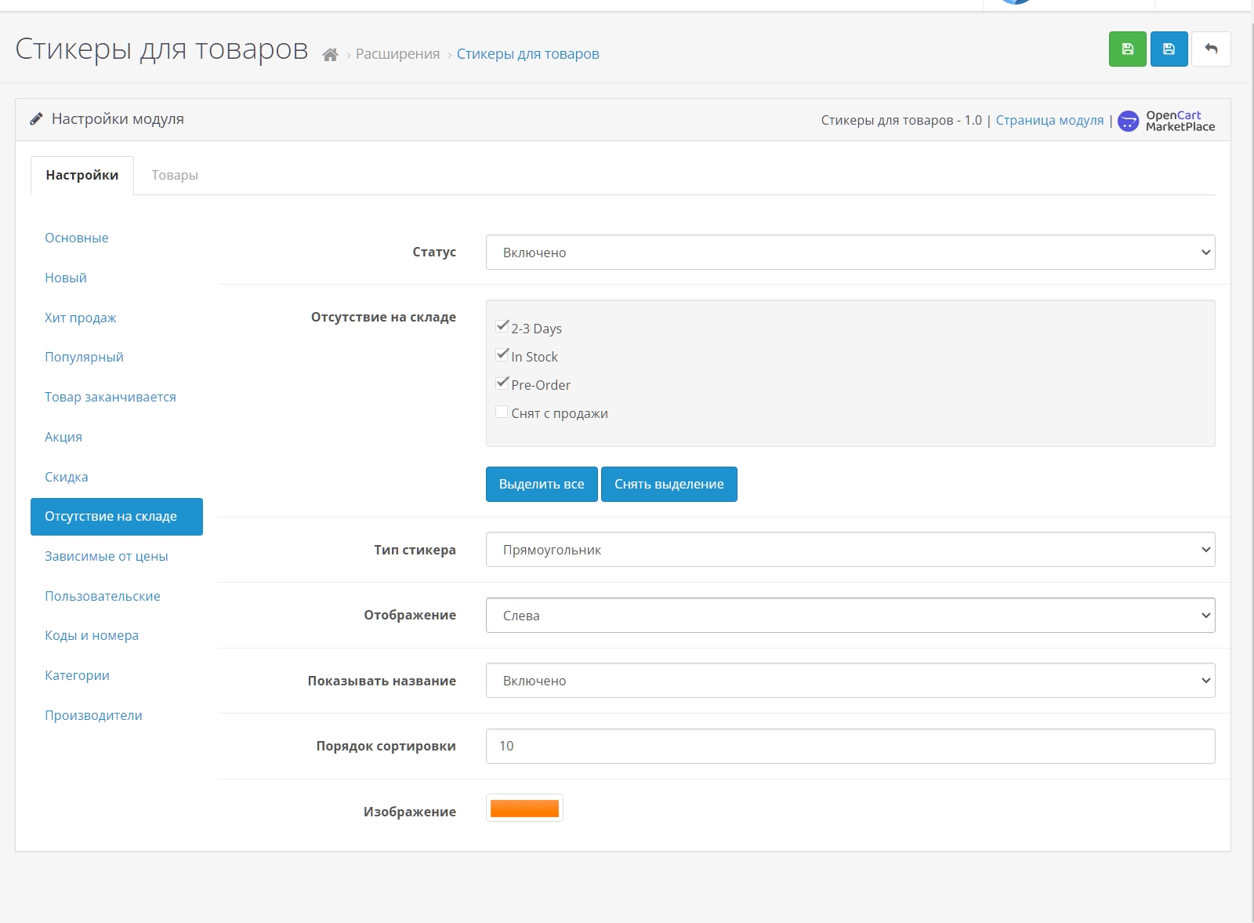Open the Статус dropdown
This screenshot has height=923, width=1254.
[x=850, y=253]
